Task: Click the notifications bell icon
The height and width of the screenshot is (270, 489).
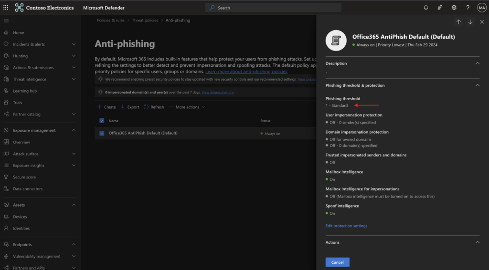Action: (426, 8)
